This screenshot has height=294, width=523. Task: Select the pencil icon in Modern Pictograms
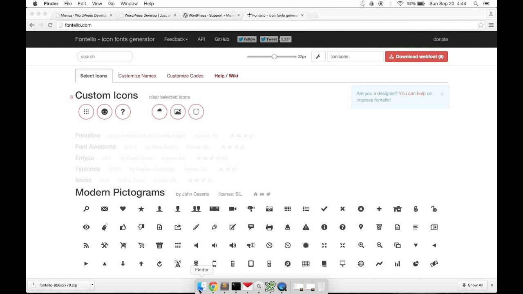(x=196, y=227)
